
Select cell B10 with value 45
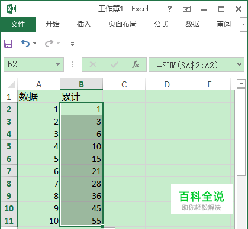[81, 208]
